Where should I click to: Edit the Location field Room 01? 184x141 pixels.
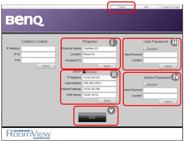click(99, 55)
